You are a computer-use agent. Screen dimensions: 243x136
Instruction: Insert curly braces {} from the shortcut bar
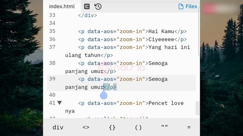tap(112, 128)
